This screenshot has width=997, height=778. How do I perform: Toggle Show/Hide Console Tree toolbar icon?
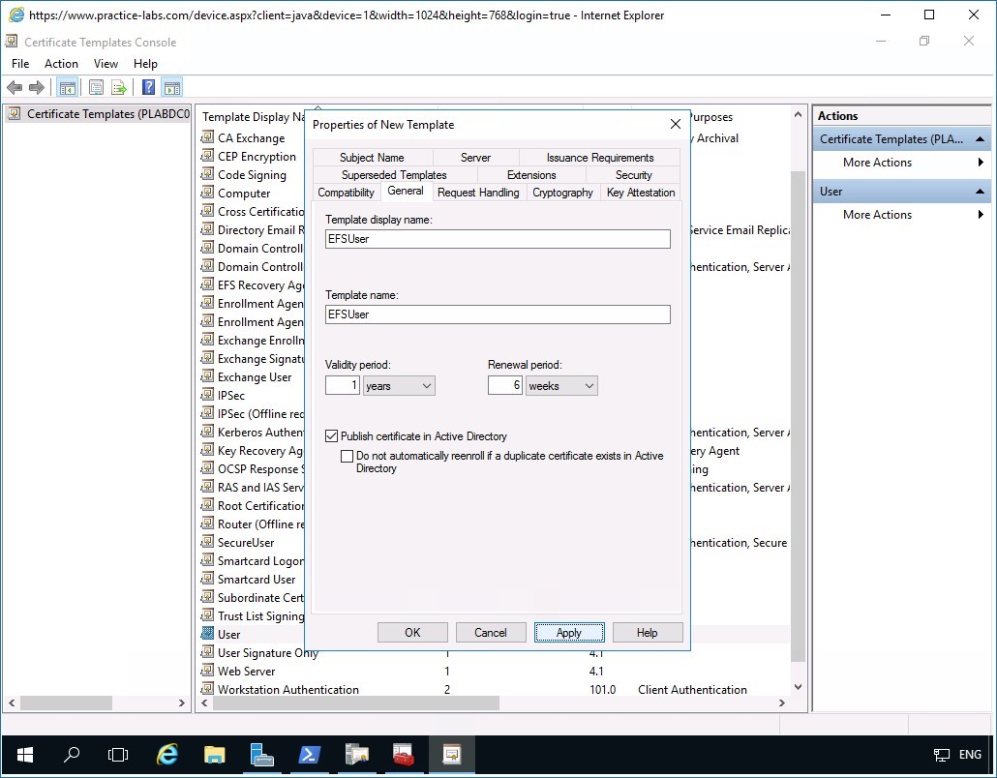68,88
